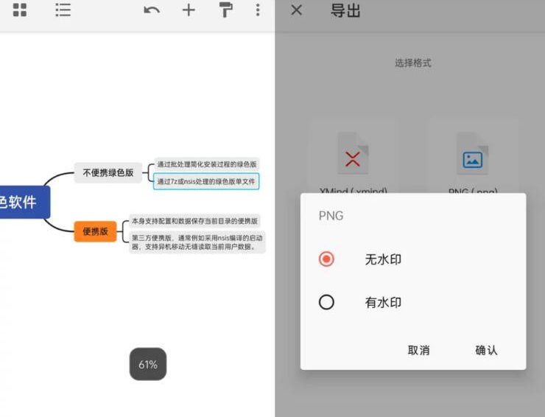Click the undo arrow icon

(x=152, y=10)
